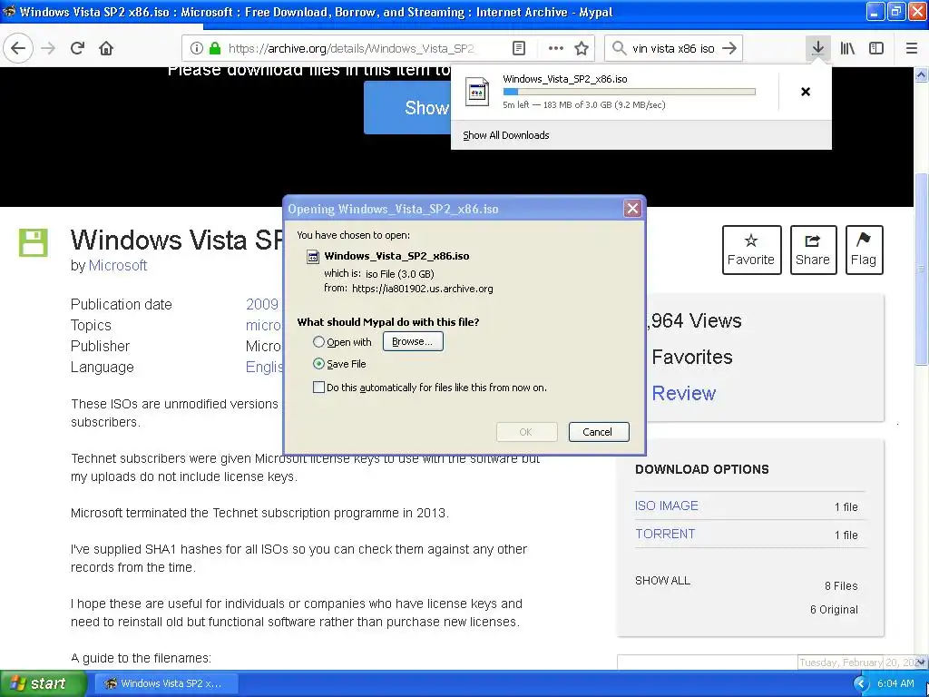
Task: Click the search box with vista query
Action: point(673,48)
